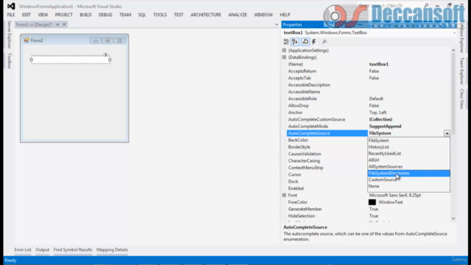Image resolution: width=471 pixels, height=265 pixels.
Task: Click the textbox right resize handle
Action: (x=110, y=60)
